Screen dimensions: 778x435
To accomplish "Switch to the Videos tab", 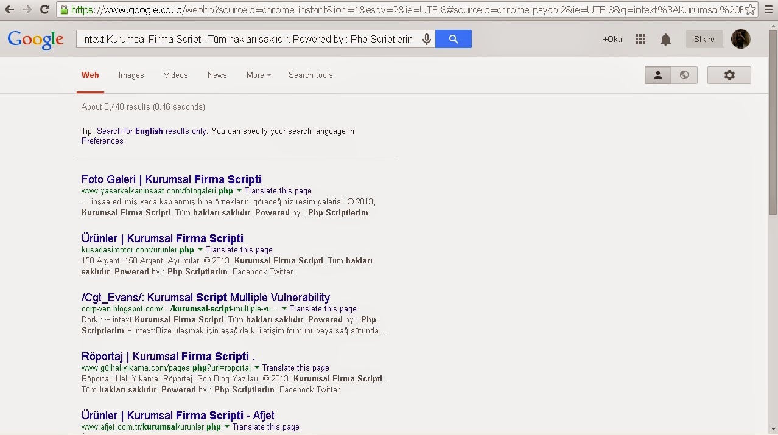I will tap(175, 75).
